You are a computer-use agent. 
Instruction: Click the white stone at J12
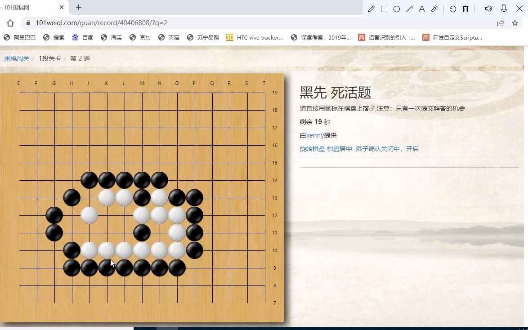89,215
